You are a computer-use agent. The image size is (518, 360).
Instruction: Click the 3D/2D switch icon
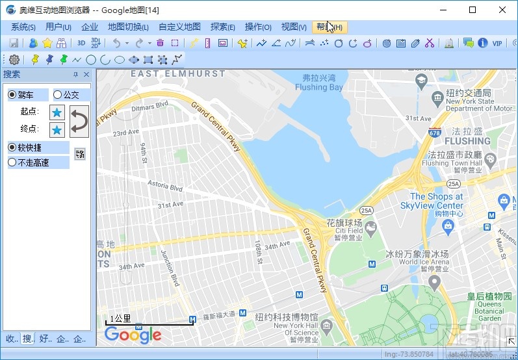pyautogui.click(x=96, y=43)
